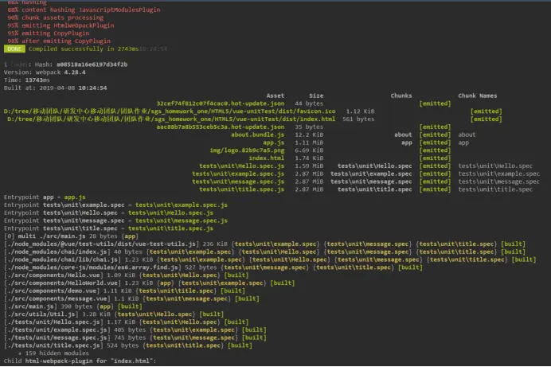
Task: Click ./src/components/message.vue module path
Action: [x=57, y=299]
